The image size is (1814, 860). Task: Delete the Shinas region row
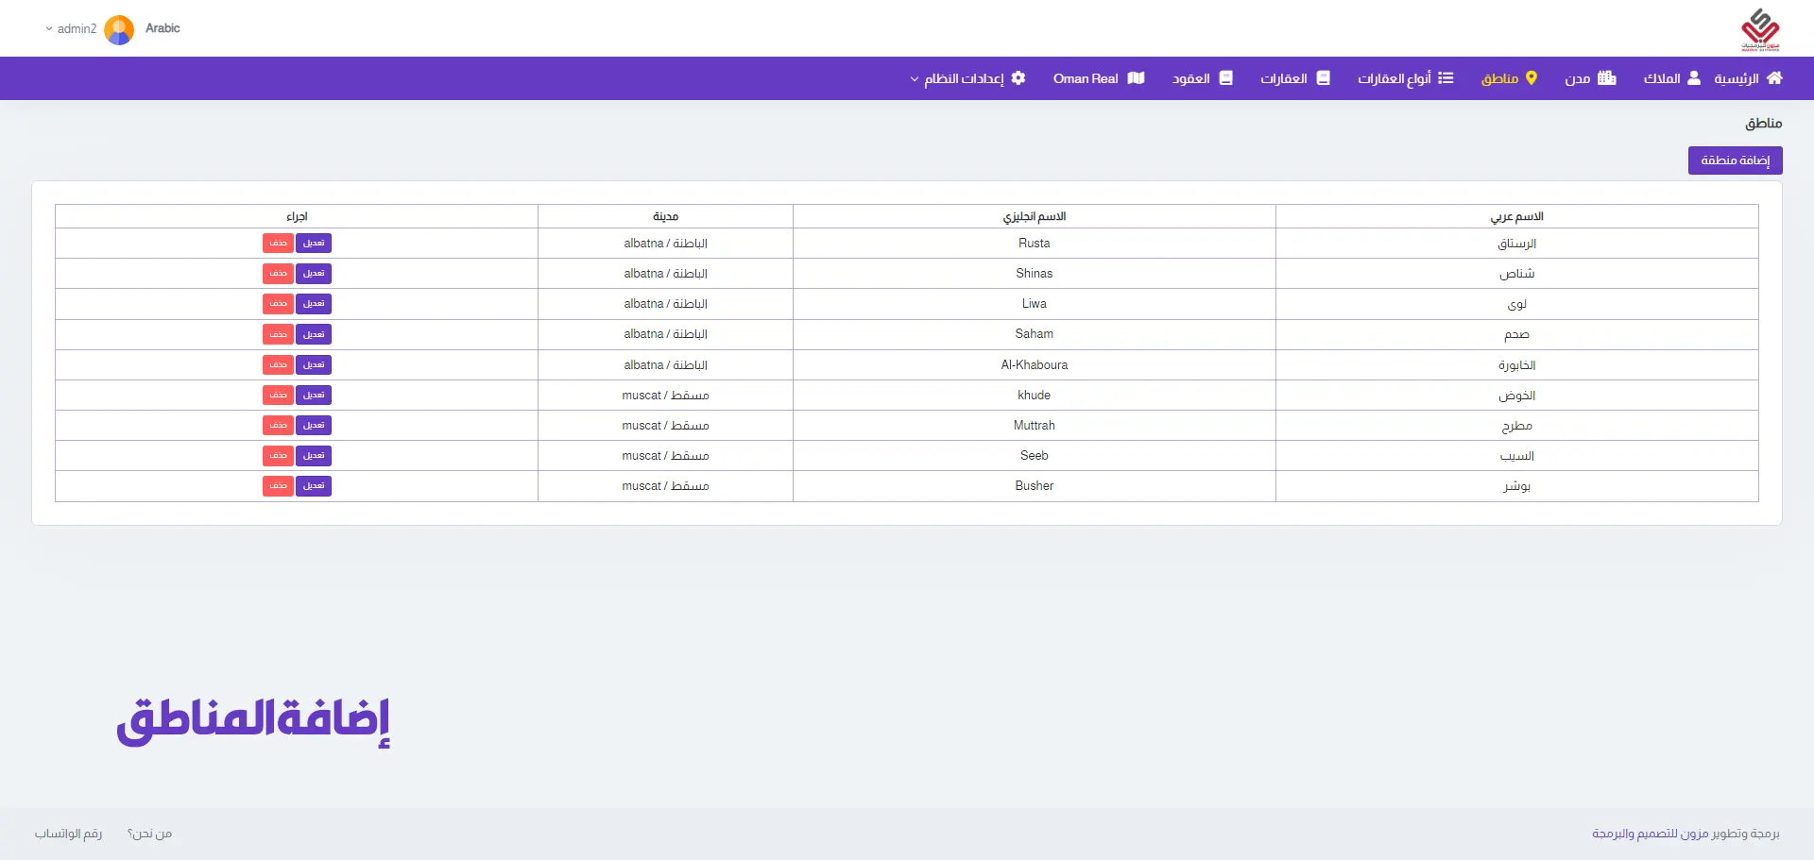tap(278, 274)
